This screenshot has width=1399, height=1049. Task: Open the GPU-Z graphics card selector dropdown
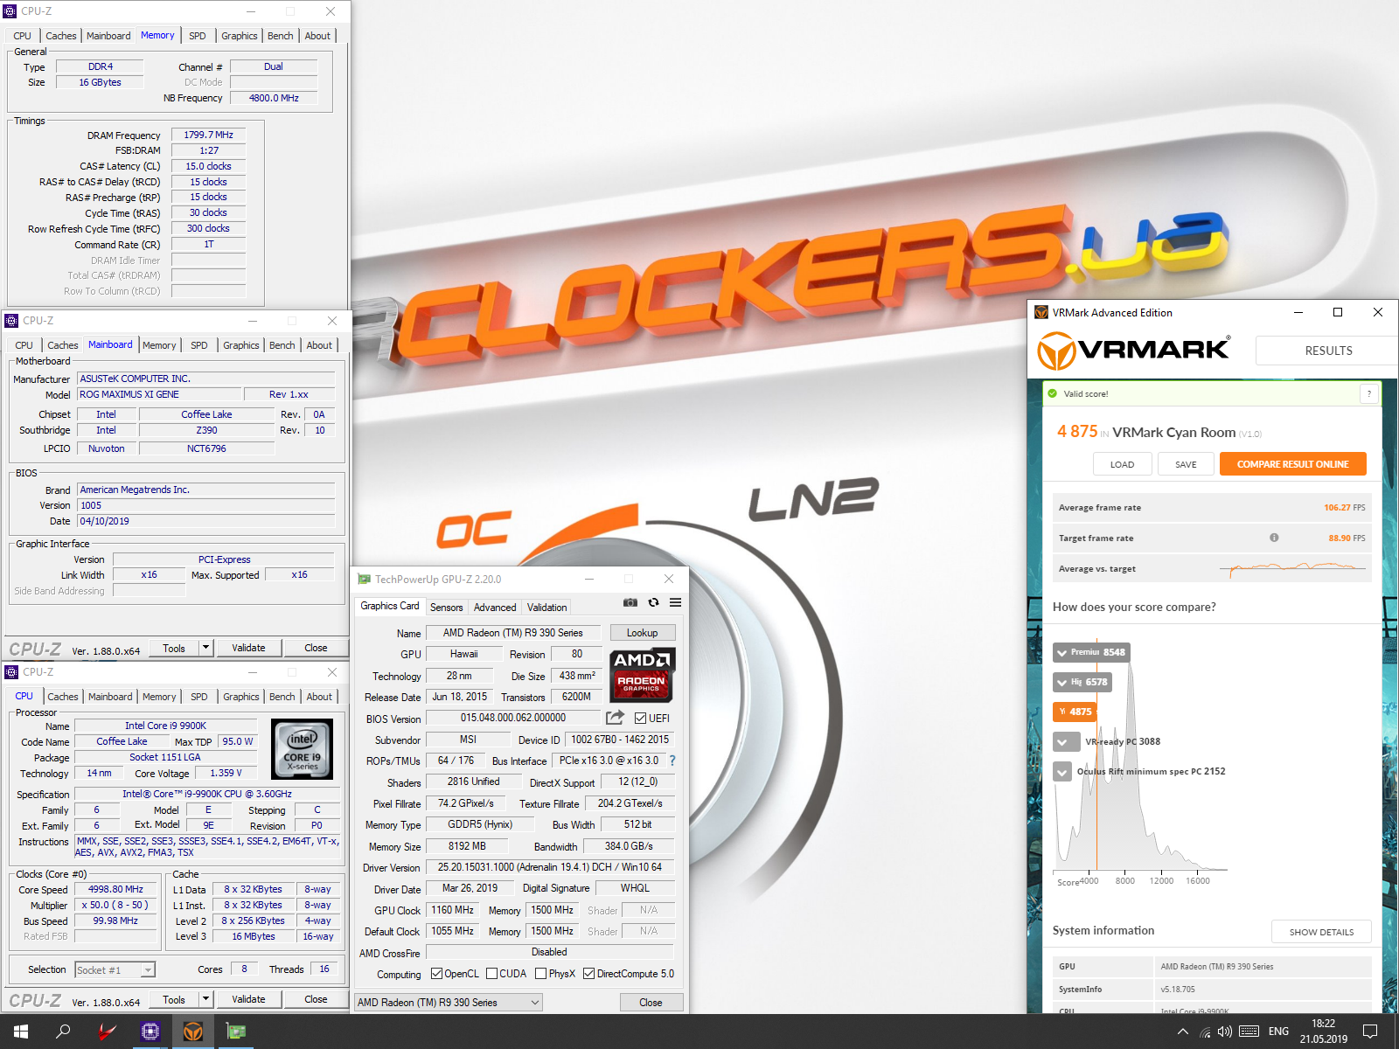pyautogui.click(x=449, y=1003)
